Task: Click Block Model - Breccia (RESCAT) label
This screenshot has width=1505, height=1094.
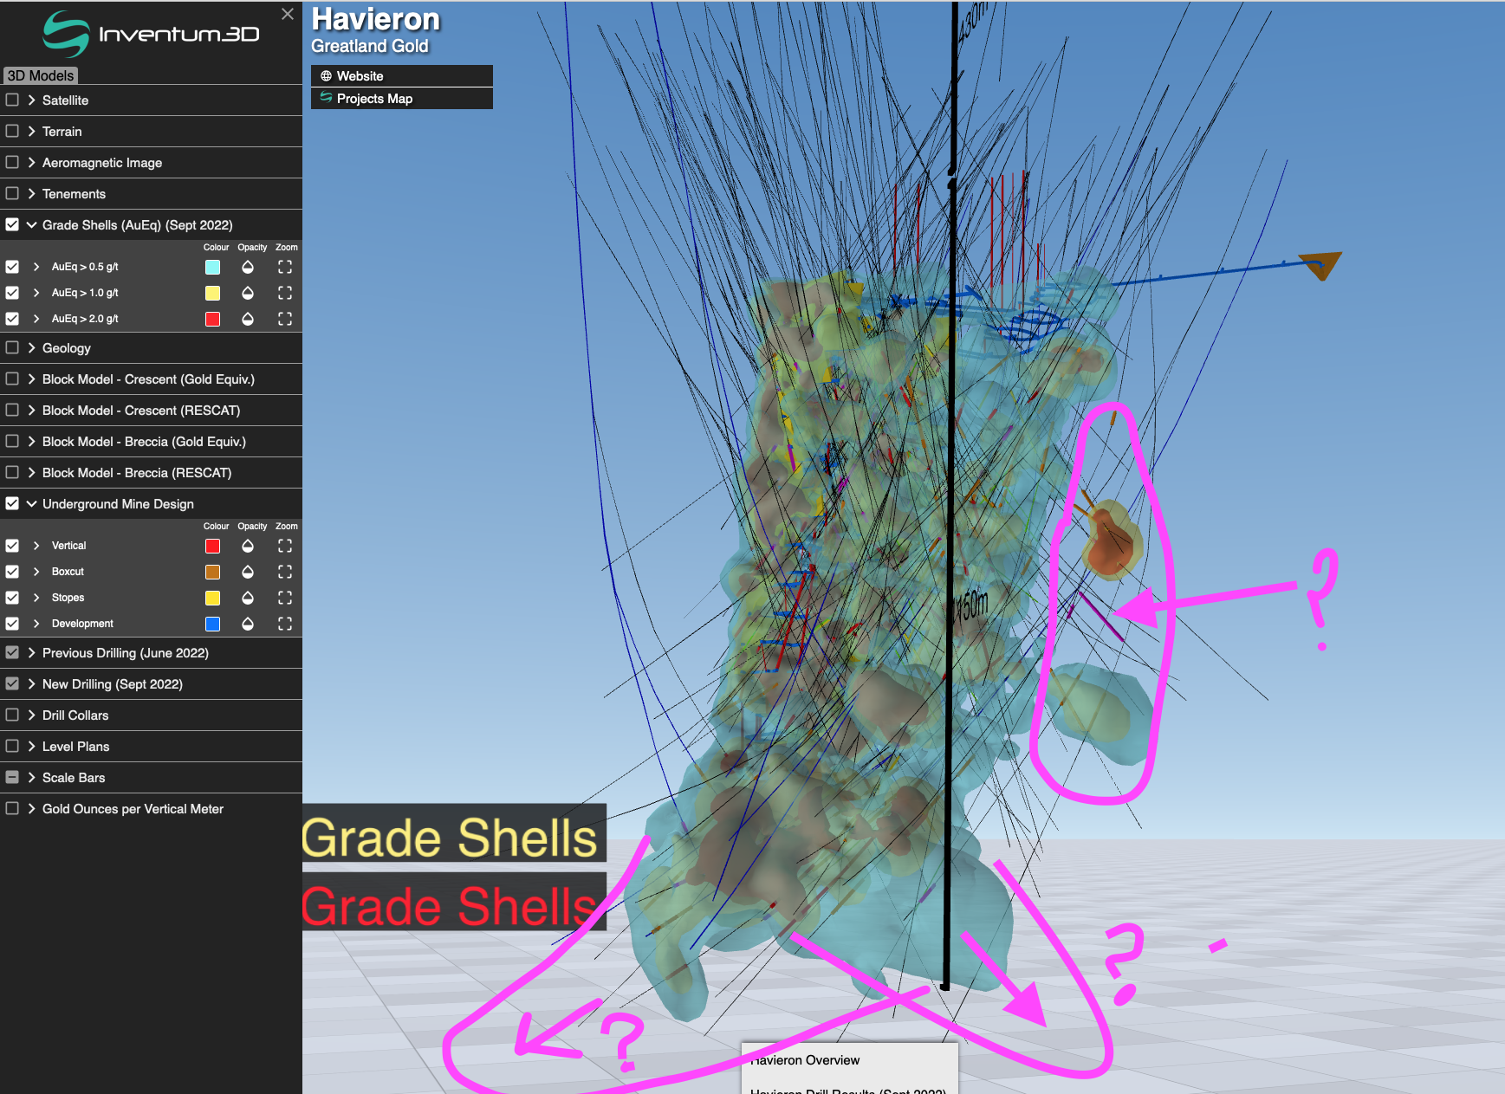Action: (137, 472)
